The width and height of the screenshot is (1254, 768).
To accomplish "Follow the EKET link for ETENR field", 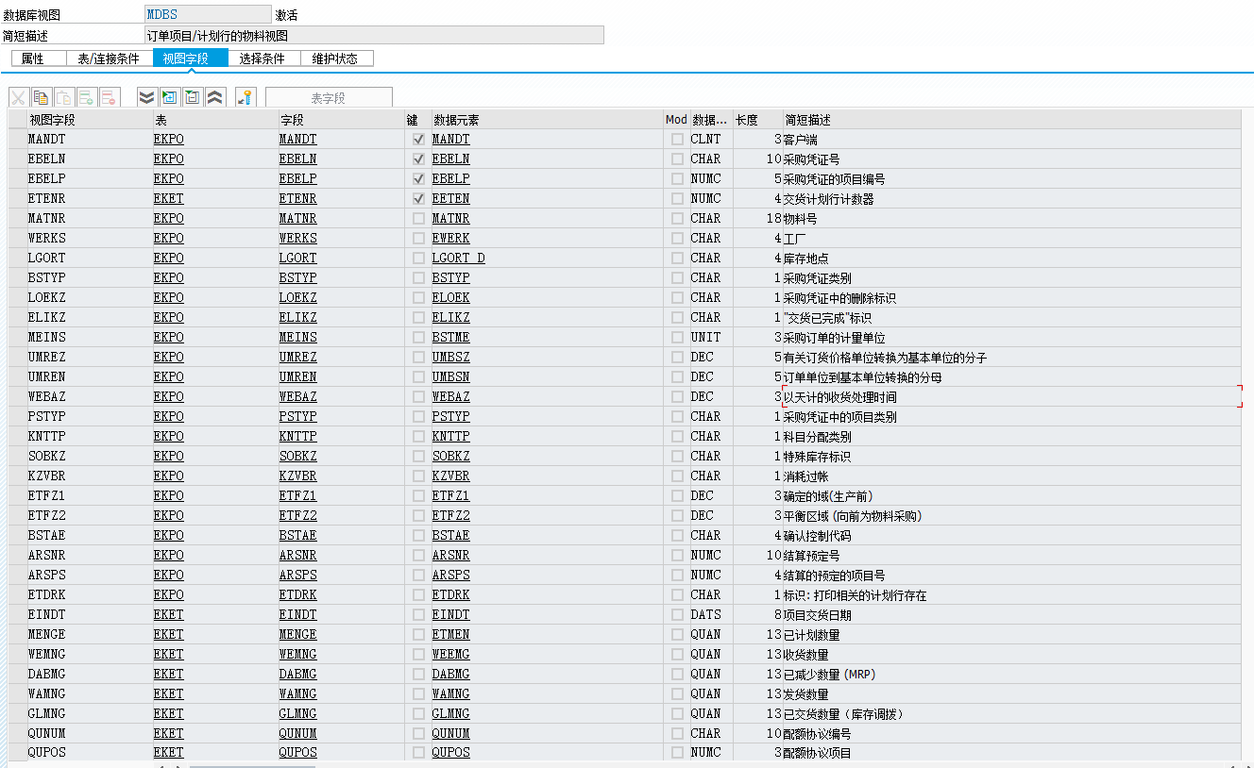I will tap(168, 198).
